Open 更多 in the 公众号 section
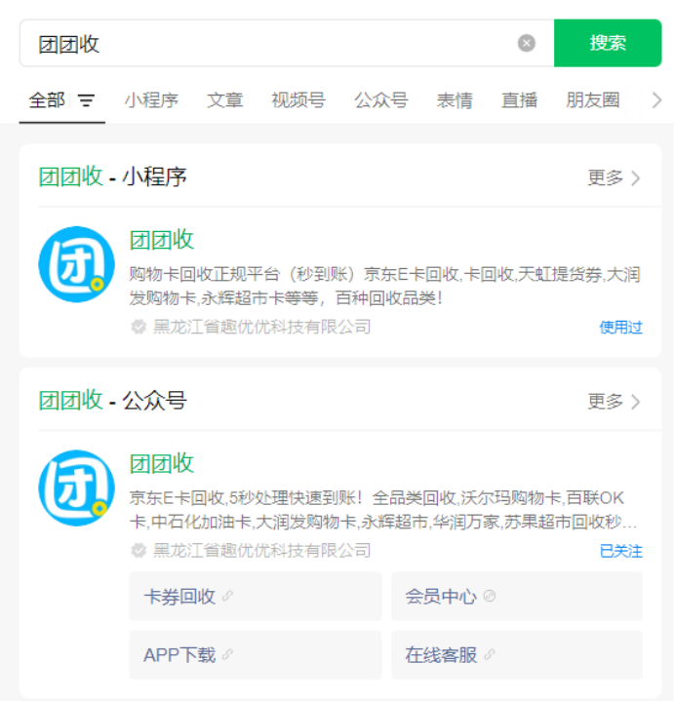675x701 pixels. 614,402
